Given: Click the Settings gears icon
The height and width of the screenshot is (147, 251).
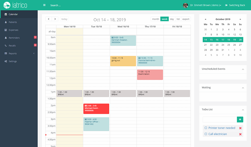Looking at the screenshot, I should pos(6,61).
